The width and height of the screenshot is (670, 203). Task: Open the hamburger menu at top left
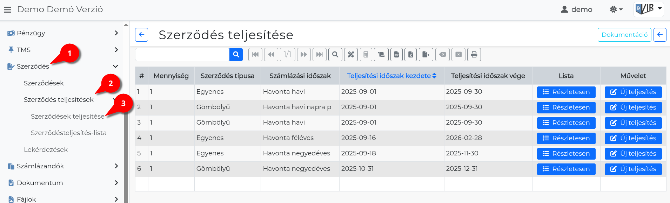pyautogui.click(x=8, y=10)
